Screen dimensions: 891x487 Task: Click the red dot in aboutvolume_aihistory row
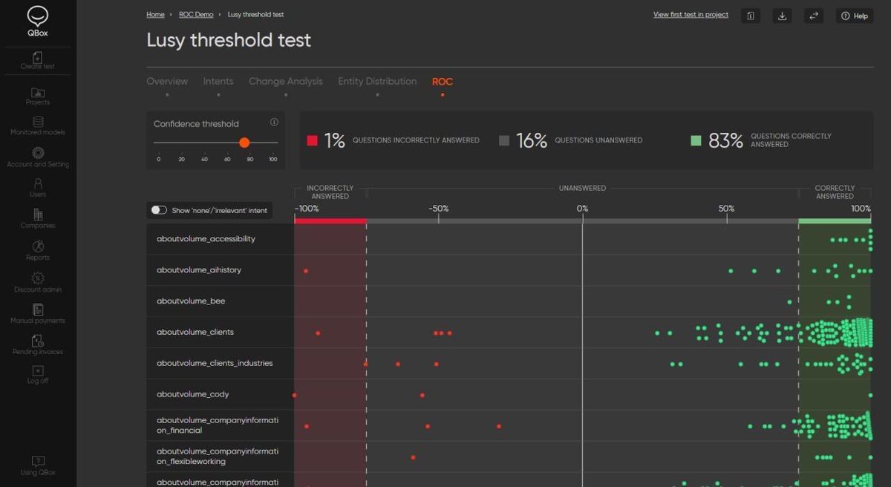(306, 271)
